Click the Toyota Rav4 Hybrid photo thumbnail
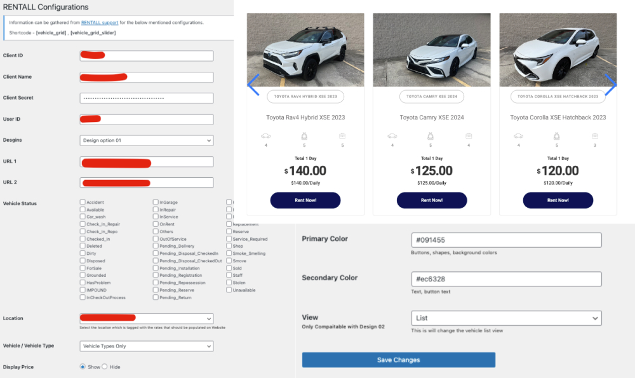This screenshot has width=635, height=378. 305,50
